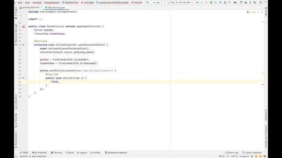Viewport: 282px width, 158px height.
Task: Open the Pixel_3a_API_30_x86 device dropdown
Action: [180, 3]
